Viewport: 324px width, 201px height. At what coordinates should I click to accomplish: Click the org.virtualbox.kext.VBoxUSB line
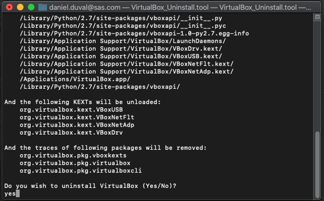pos(71,110)
